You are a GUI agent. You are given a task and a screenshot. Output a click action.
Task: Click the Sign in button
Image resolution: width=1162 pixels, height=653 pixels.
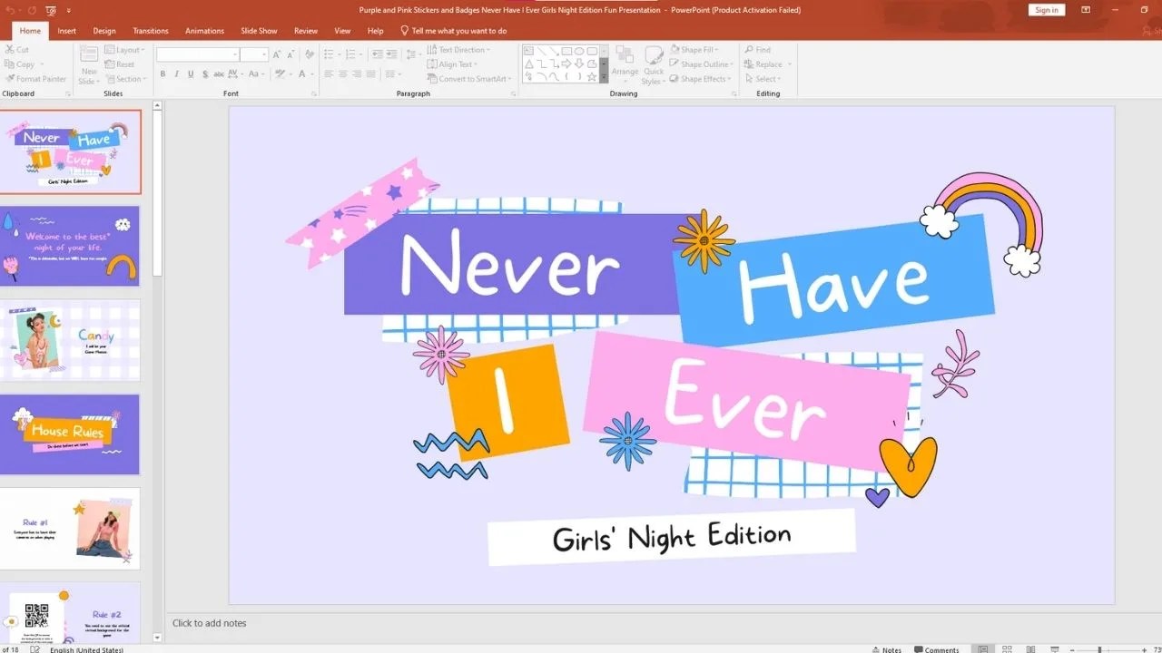click(x=1046, y=9)
